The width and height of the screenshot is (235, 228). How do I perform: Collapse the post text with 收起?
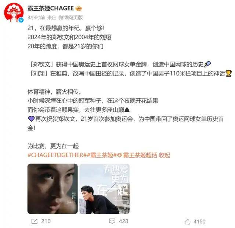tap(164, 155)
